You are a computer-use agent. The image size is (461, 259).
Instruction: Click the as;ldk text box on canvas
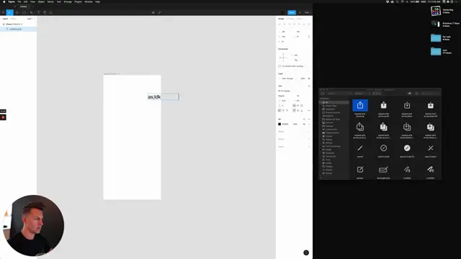(164, 96)
